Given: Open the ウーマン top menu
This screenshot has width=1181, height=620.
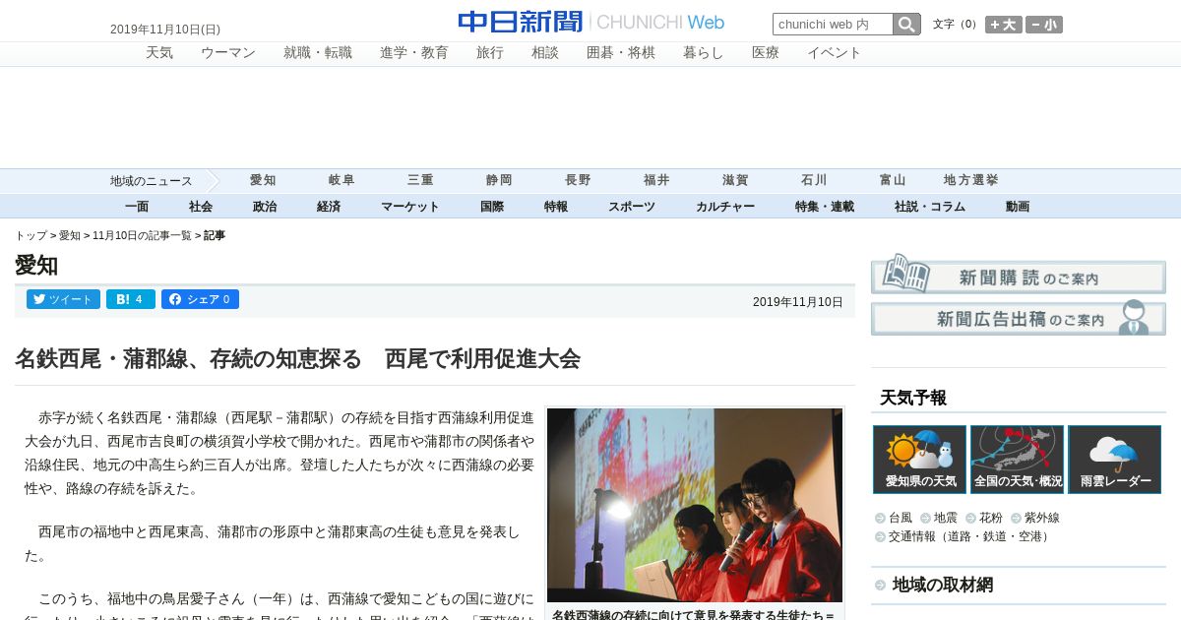Looking at the screenshot, I should pos(228,53).
